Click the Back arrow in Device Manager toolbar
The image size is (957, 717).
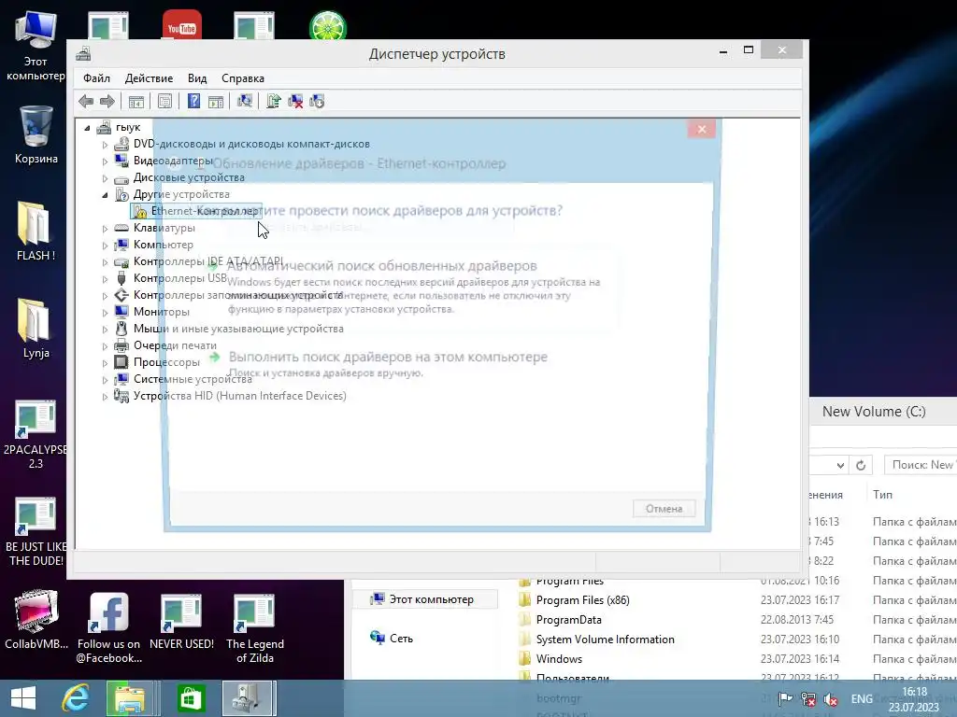pos(86,101)
